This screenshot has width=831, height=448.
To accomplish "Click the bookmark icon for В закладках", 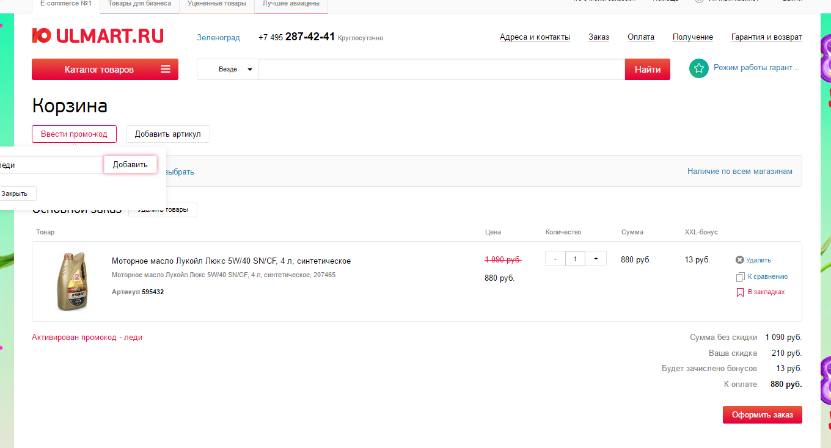I will pyautogui.click(x=740, y=292).
